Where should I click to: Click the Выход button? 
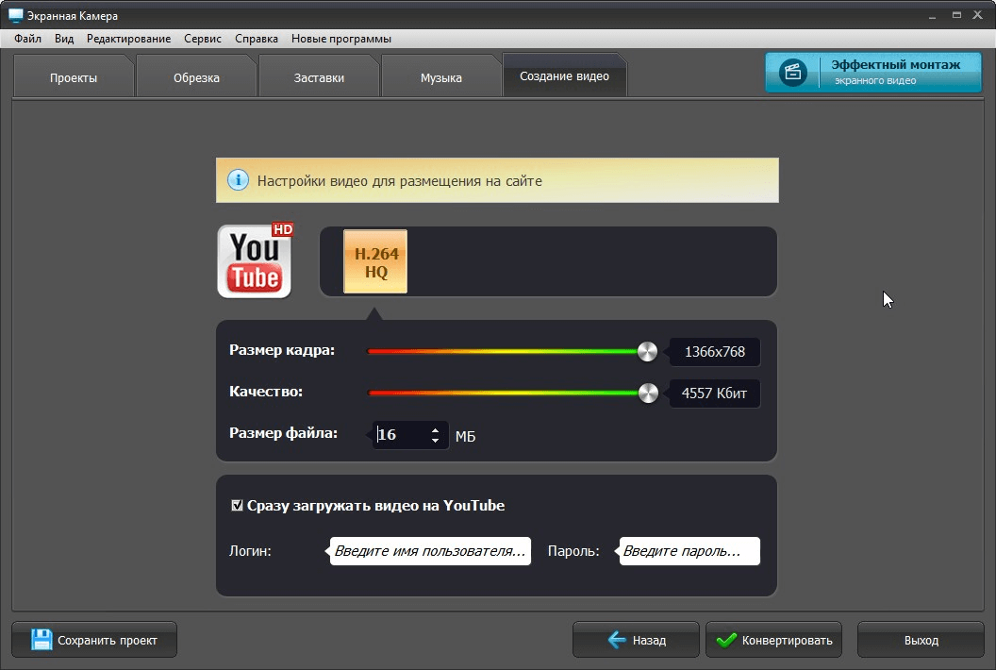click(x=921, y=640)
